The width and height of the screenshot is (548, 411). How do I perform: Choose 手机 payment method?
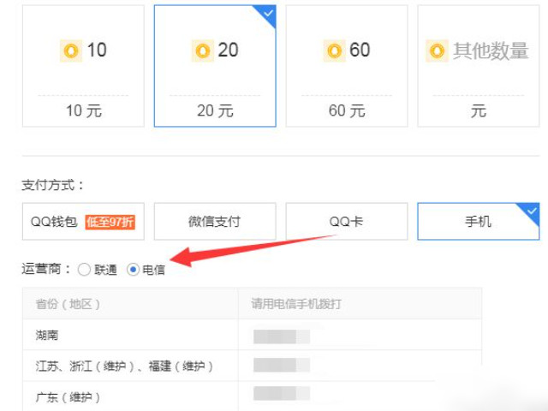click(x=478, y=221)
